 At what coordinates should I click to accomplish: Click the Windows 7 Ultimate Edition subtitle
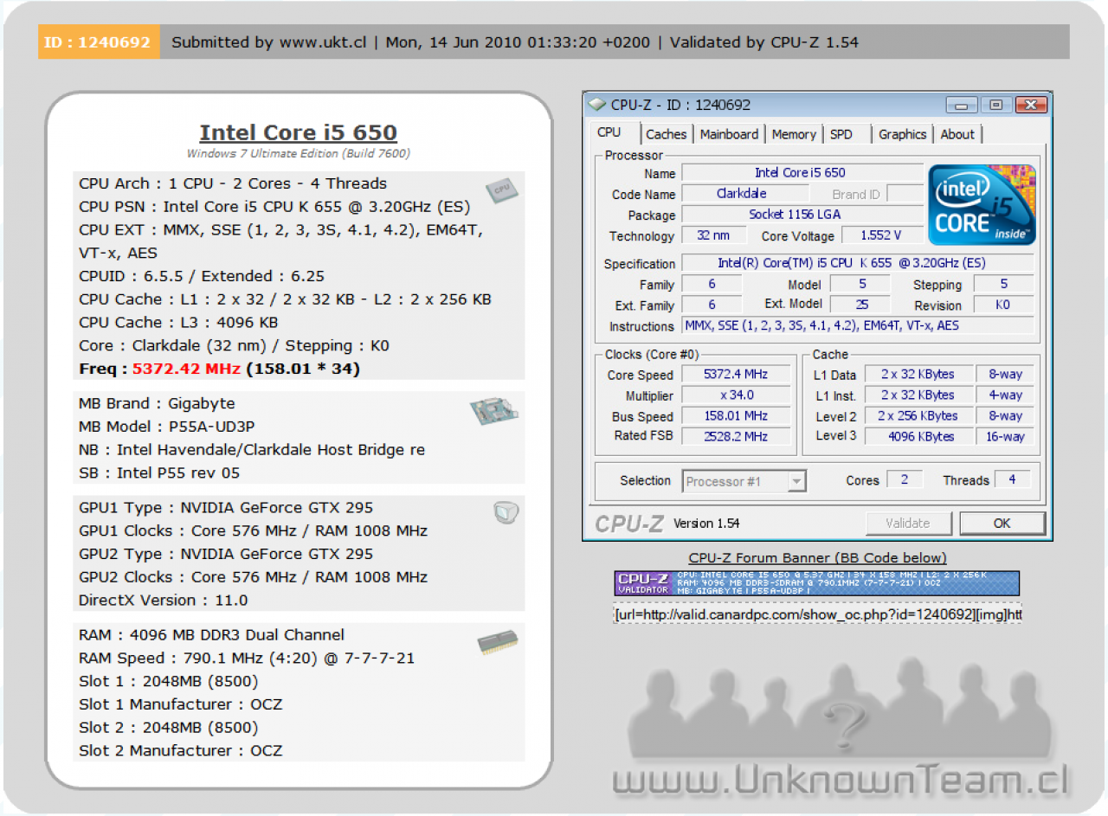[299, 154]
